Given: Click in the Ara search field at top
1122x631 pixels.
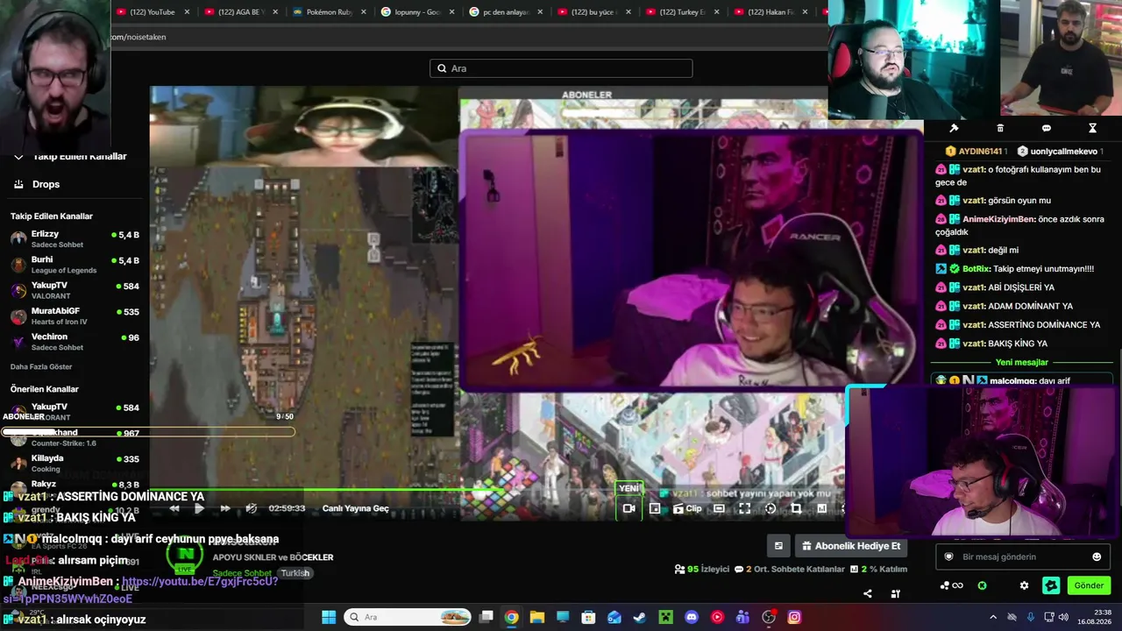Looking at the screenshot, I should [561, 68].
